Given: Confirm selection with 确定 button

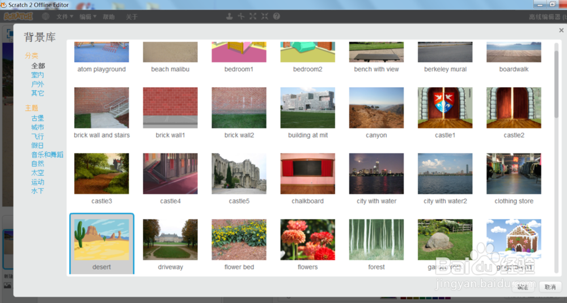Looking at the screenshot, I should tap(523, 287).
